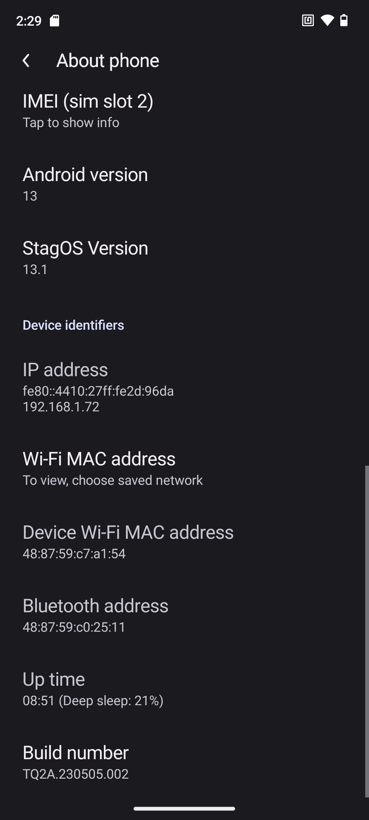Select the Device Wi-Fi MAC address entry

point(184,542)
